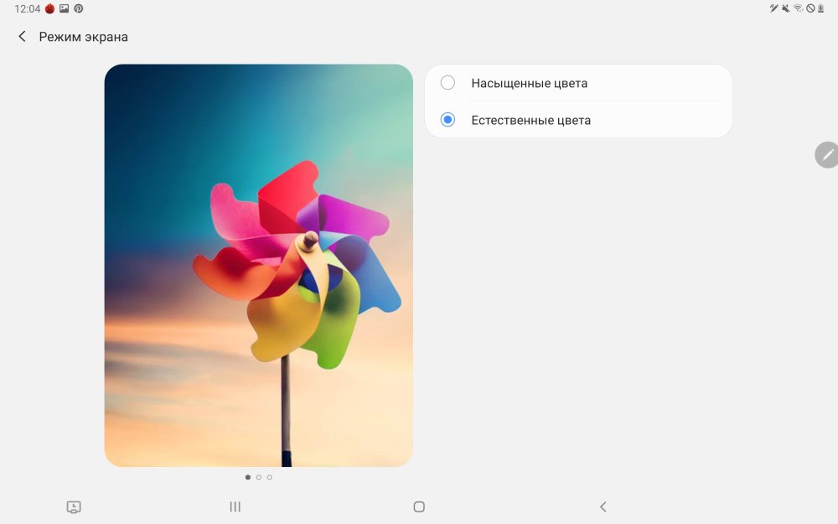This screenshot has width=838, height=524.
Task: Tap the muted sound icon in status bar
Action: tap(786, 8)
